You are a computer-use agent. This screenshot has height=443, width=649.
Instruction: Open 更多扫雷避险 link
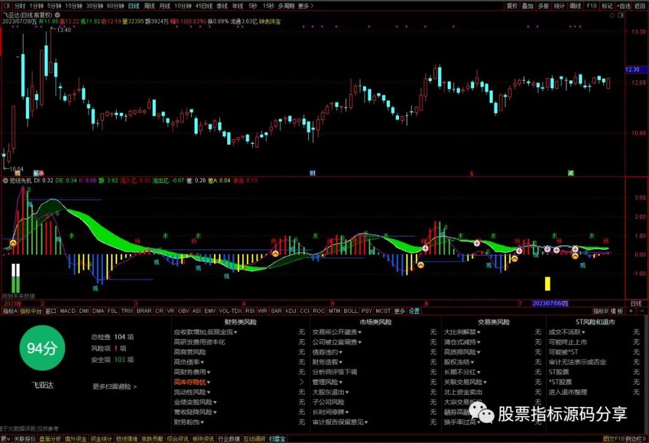[x=115, y=387]
